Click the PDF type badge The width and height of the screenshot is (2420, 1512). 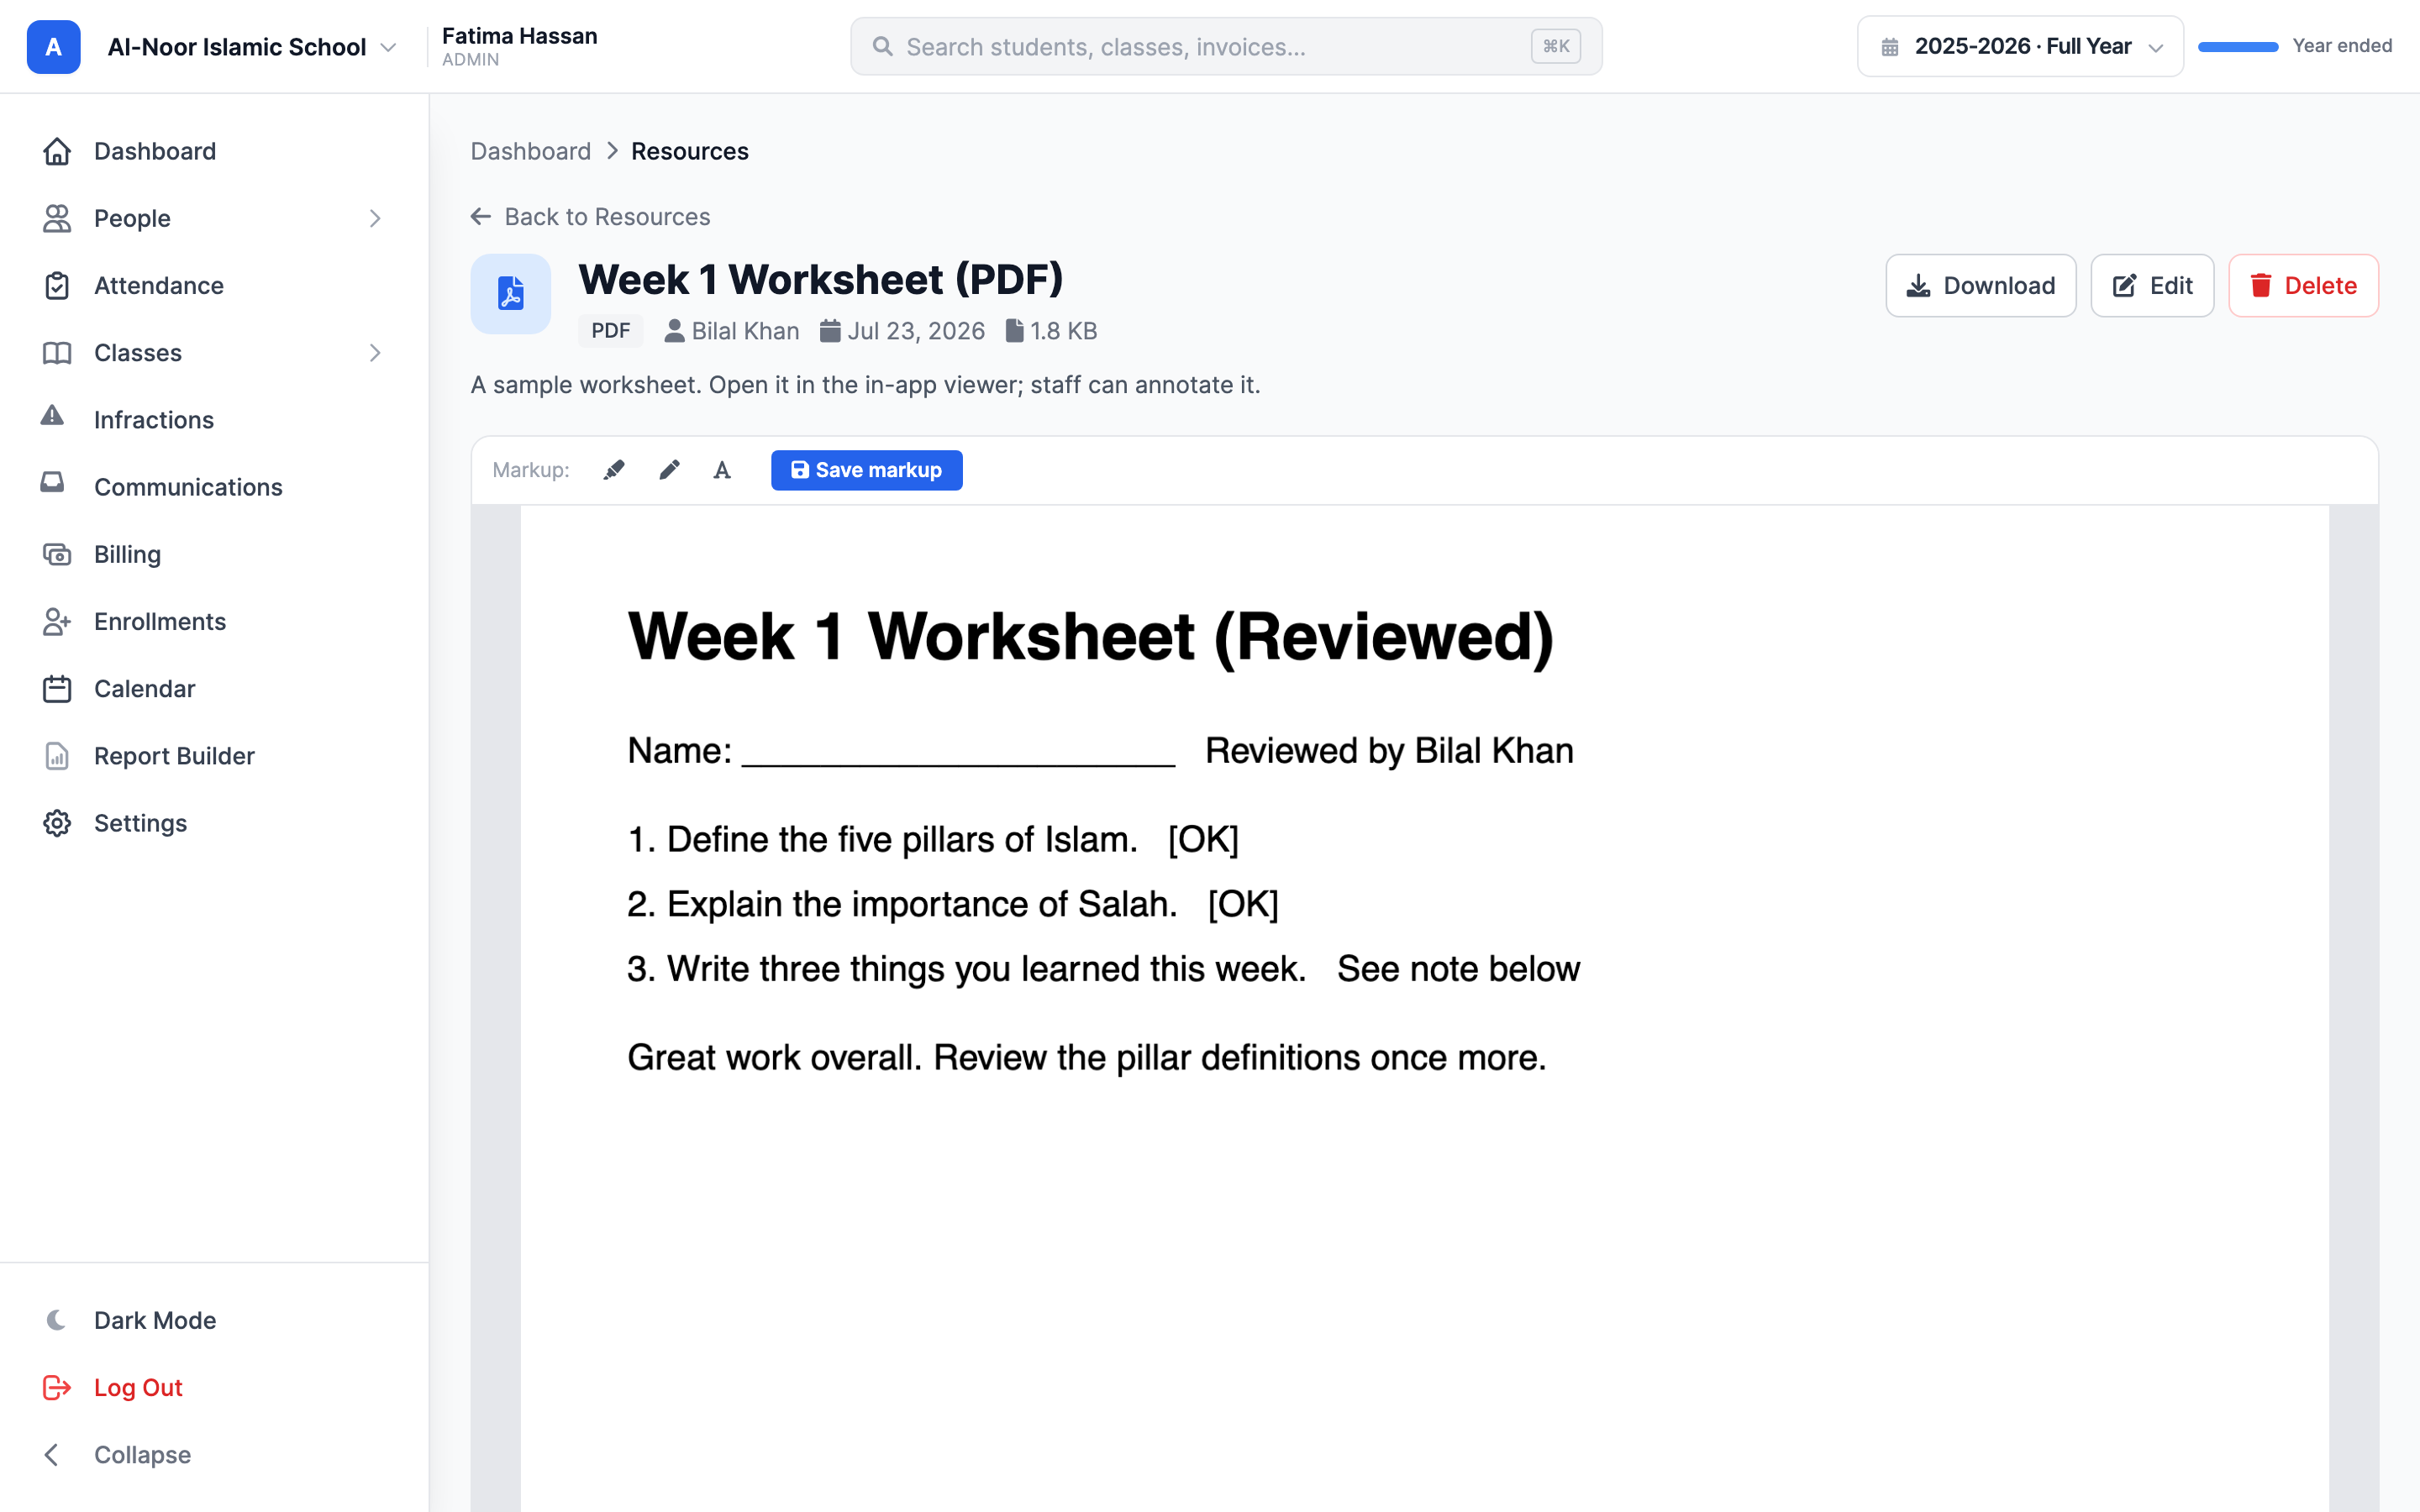610,331
